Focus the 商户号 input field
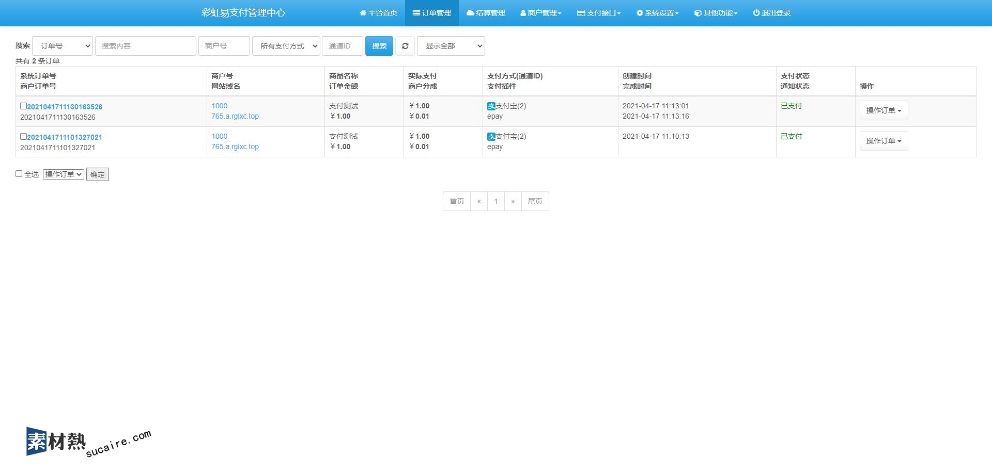The image size is (992, 472). point(224,46)
